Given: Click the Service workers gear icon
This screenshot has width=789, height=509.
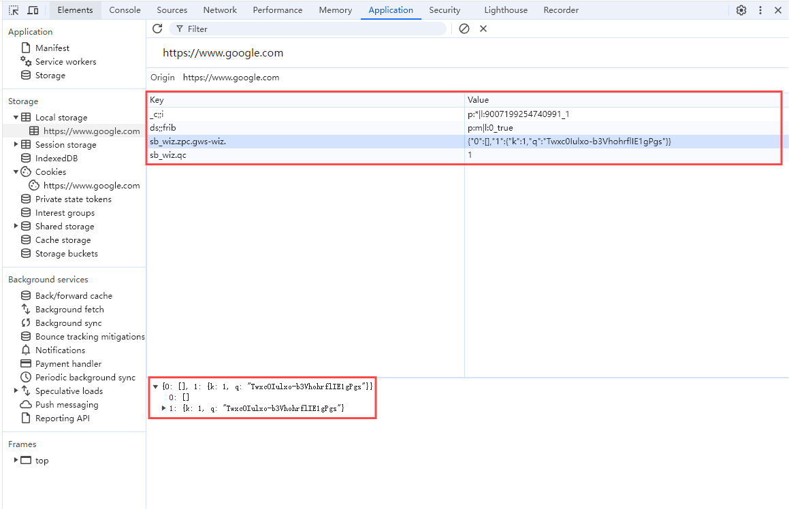Looking at the screenshot, I should [x=26, y=61].
